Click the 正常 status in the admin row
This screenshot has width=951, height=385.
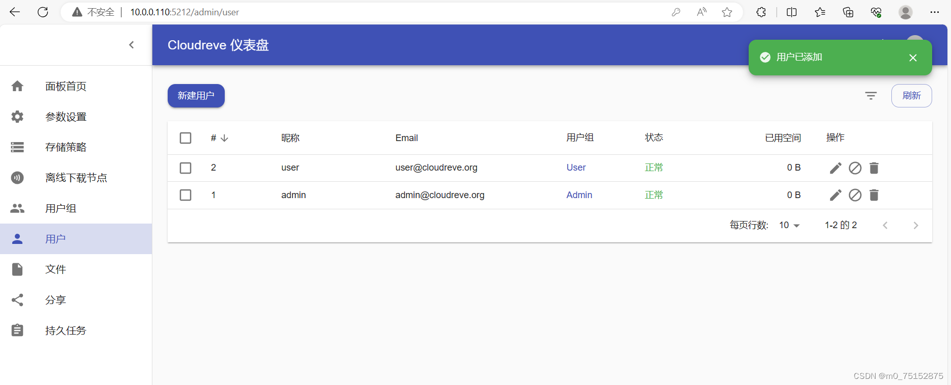tap(654, 195)
